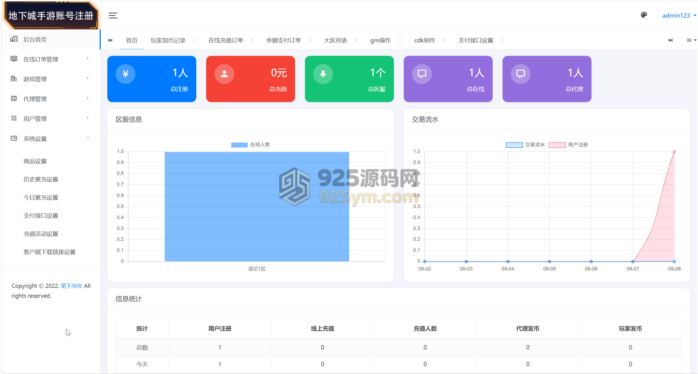The width and height of the screenshot is (698, 374).
Task: Switch to the 首页 tab
Action: click(x=132, y=40)
